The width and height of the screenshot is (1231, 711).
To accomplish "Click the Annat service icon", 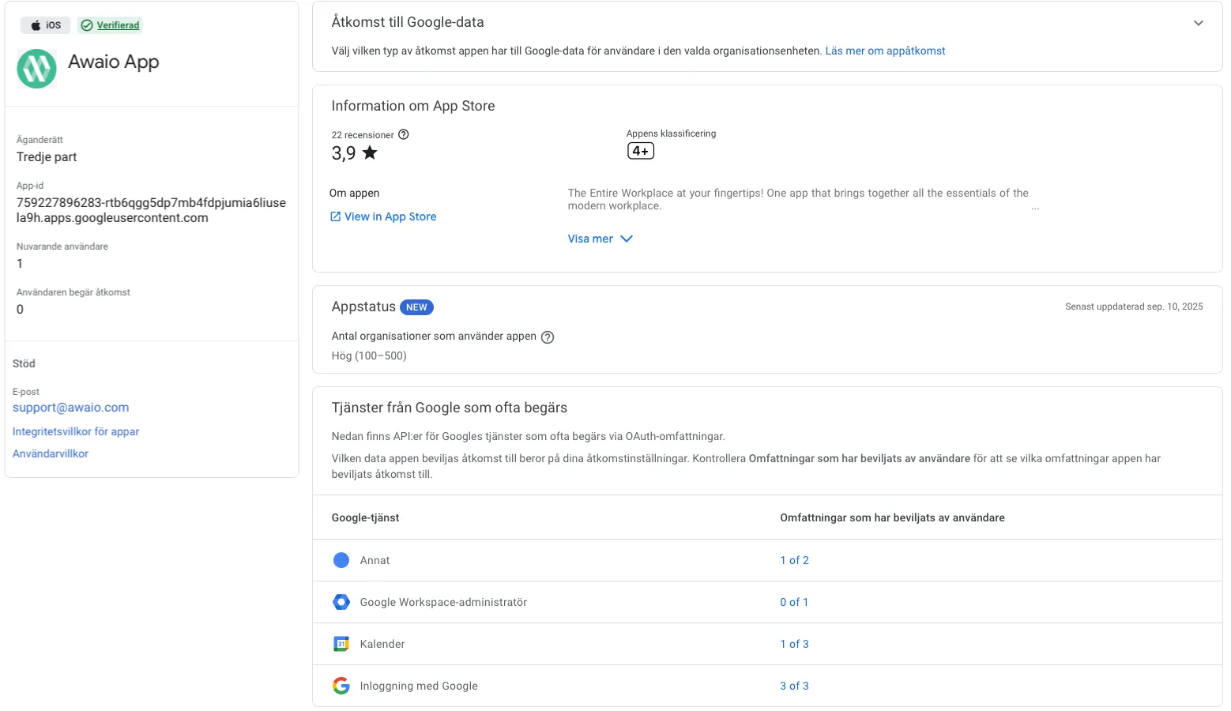I will pyautogui.click(x=341, y=560).
